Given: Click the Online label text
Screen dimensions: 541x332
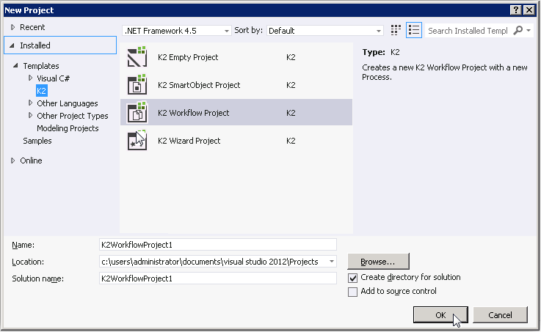Looking at the screenshot, I should [31, 161].
